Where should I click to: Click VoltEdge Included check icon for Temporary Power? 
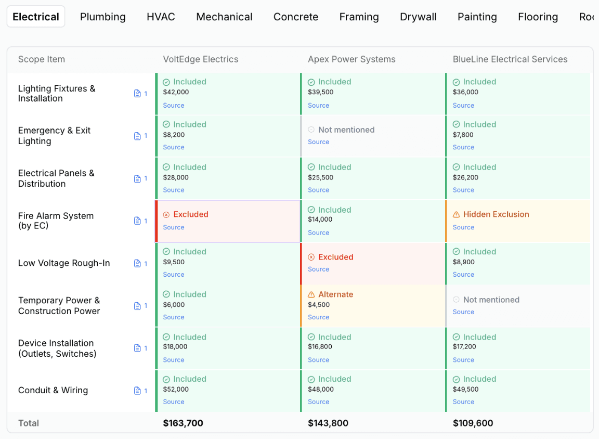[166, 294]
